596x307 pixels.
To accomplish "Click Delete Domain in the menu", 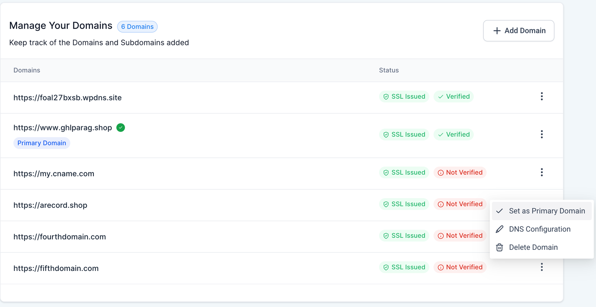I will (x=533, y=248).
